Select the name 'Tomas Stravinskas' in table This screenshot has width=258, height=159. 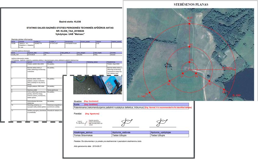(x=83, y=136)
